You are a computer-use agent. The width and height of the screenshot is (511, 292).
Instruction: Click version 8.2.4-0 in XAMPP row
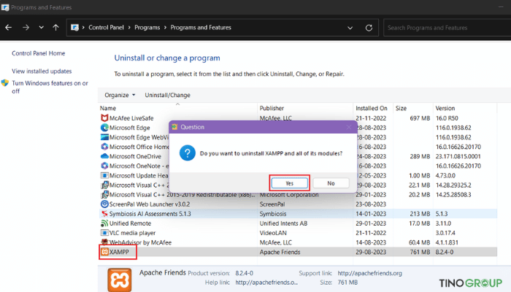click(445, 252)
